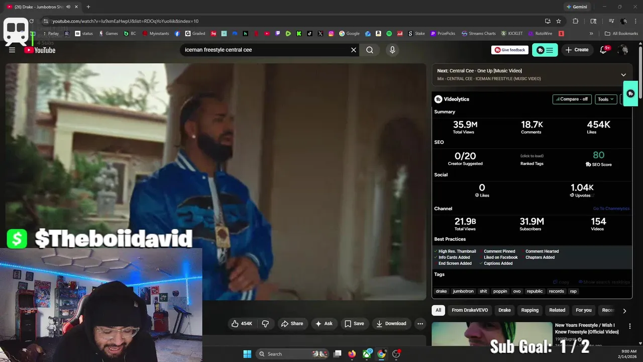This screenshot has height=362, width=643.
Task: Clear the search query with X
Action: (x=354, y=50)
